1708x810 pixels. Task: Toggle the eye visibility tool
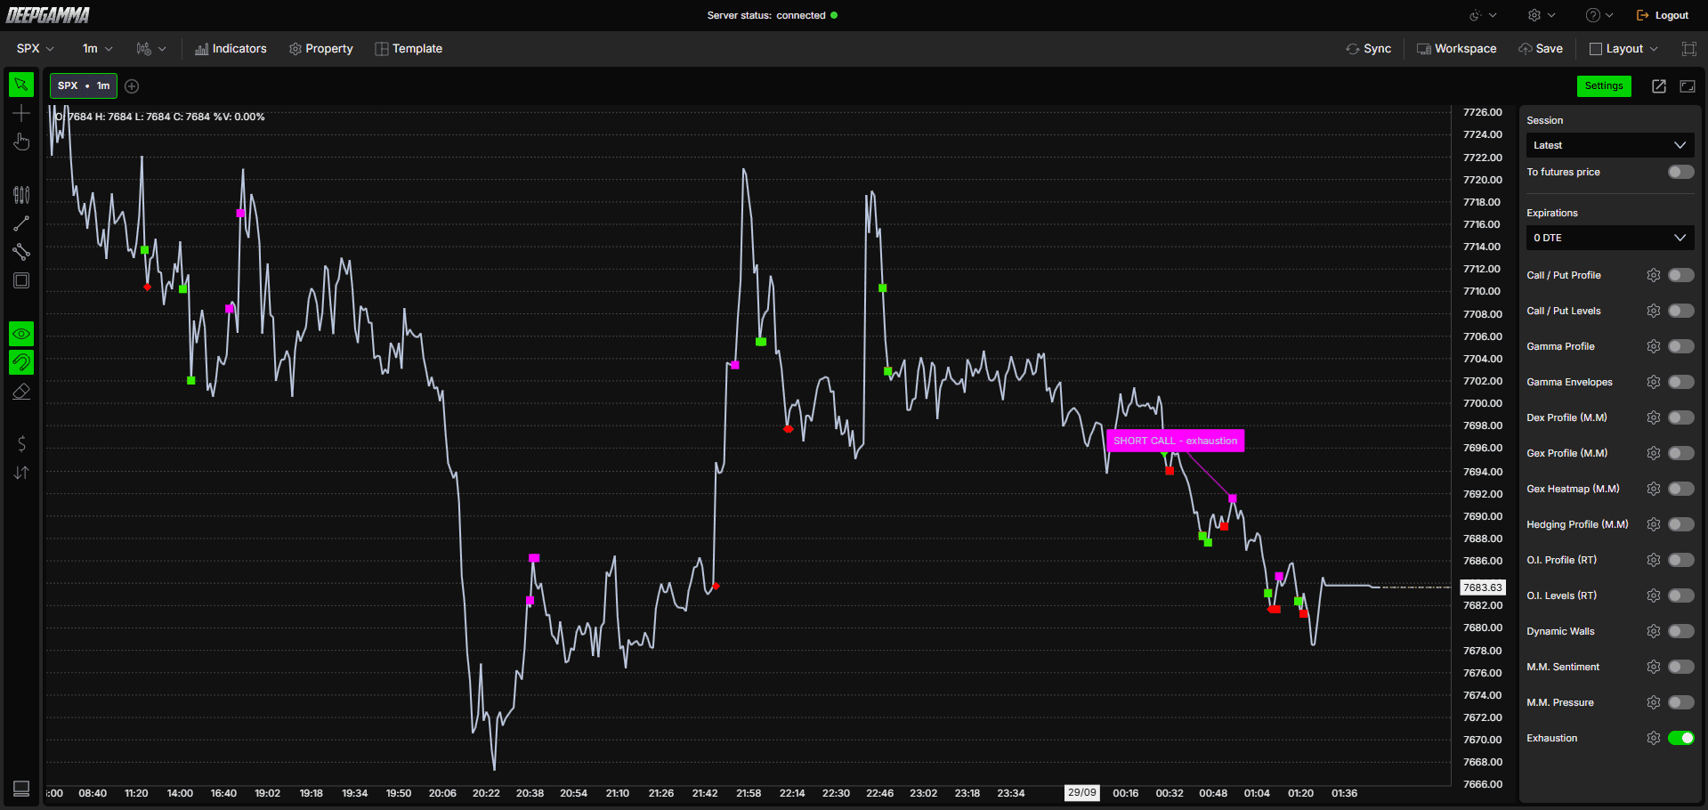point(21,334)
